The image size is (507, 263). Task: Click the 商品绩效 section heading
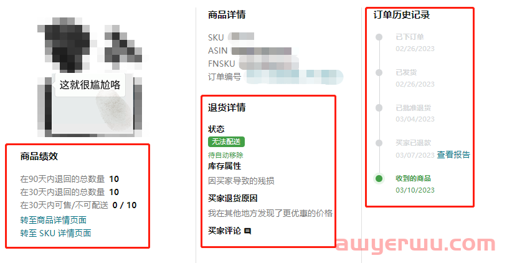(39, 156)
